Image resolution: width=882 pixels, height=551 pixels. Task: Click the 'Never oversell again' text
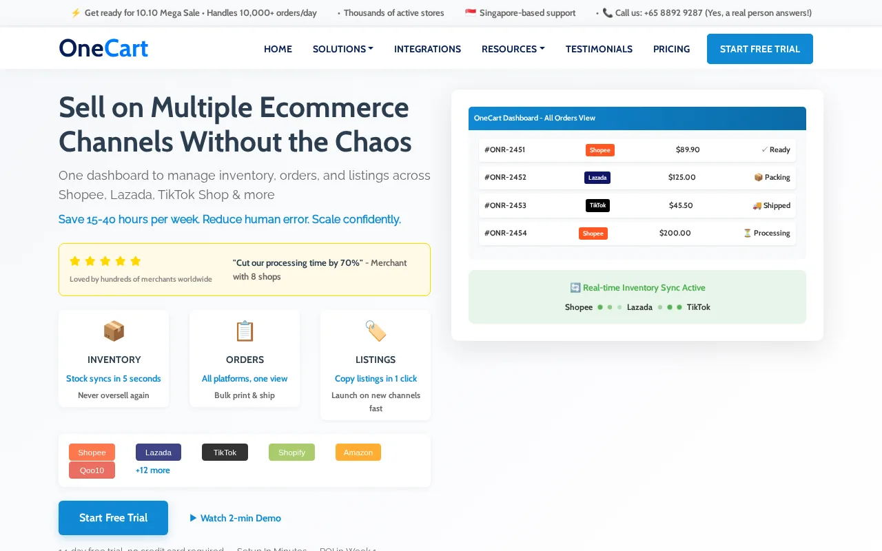pos(114,395)
